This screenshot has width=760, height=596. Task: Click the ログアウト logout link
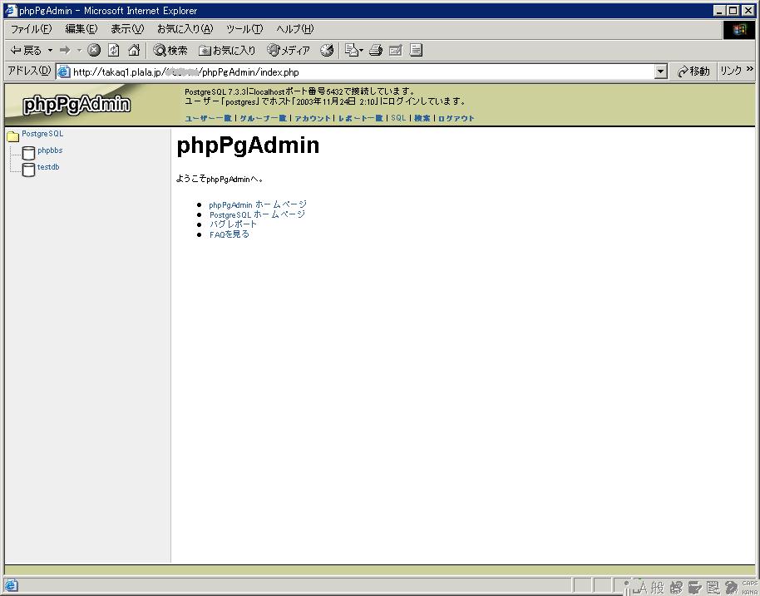pos(456,118)
